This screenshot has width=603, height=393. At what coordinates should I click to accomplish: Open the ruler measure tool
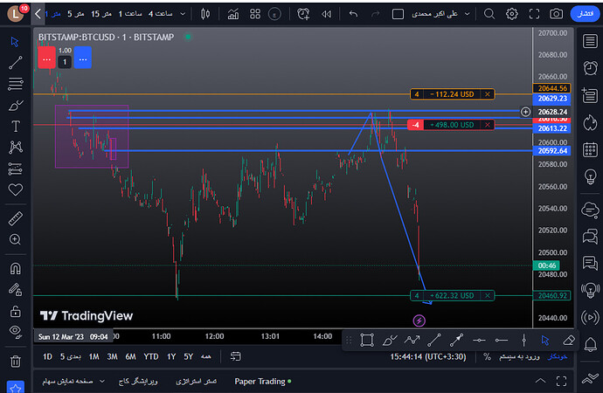coord(15,217)
